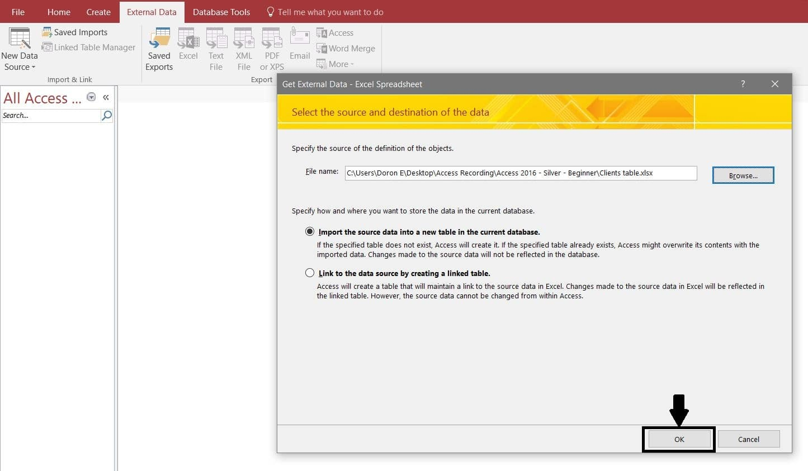Screen dimensions: 808x471
Task: Switch to the Database Tools tab
Action: tap(221, 12)
